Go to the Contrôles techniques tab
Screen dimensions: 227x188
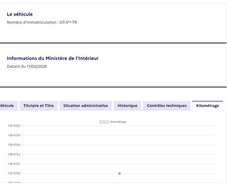pos(167,106)
